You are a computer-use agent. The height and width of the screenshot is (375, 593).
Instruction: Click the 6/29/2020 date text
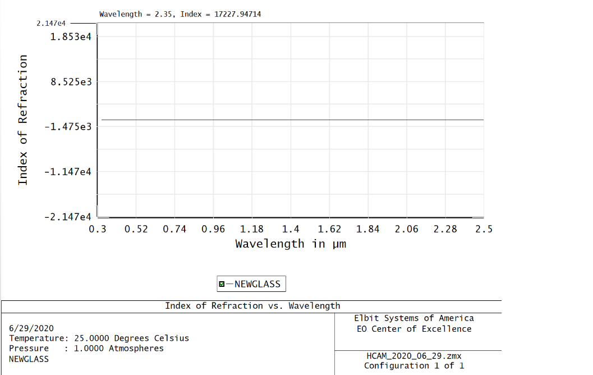[x=31, y=328]
